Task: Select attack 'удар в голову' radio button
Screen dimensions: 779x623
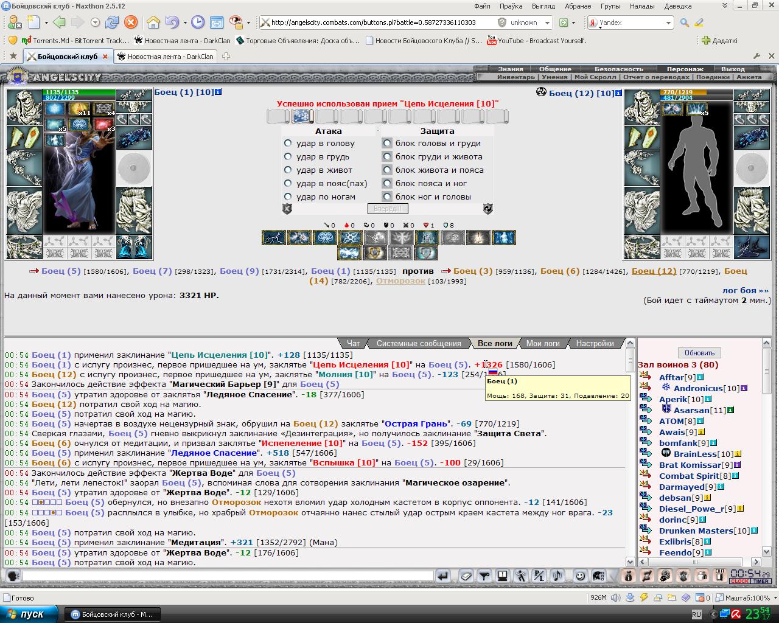Action: tap(288, 143)
